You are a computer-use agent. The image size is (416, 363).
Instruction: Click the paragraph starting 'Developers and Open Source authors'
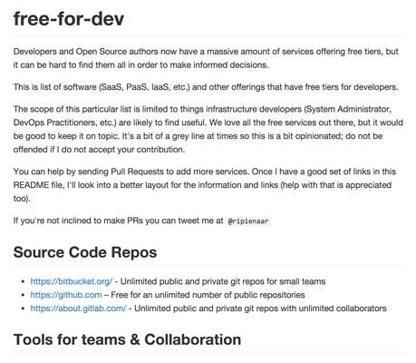206,58
